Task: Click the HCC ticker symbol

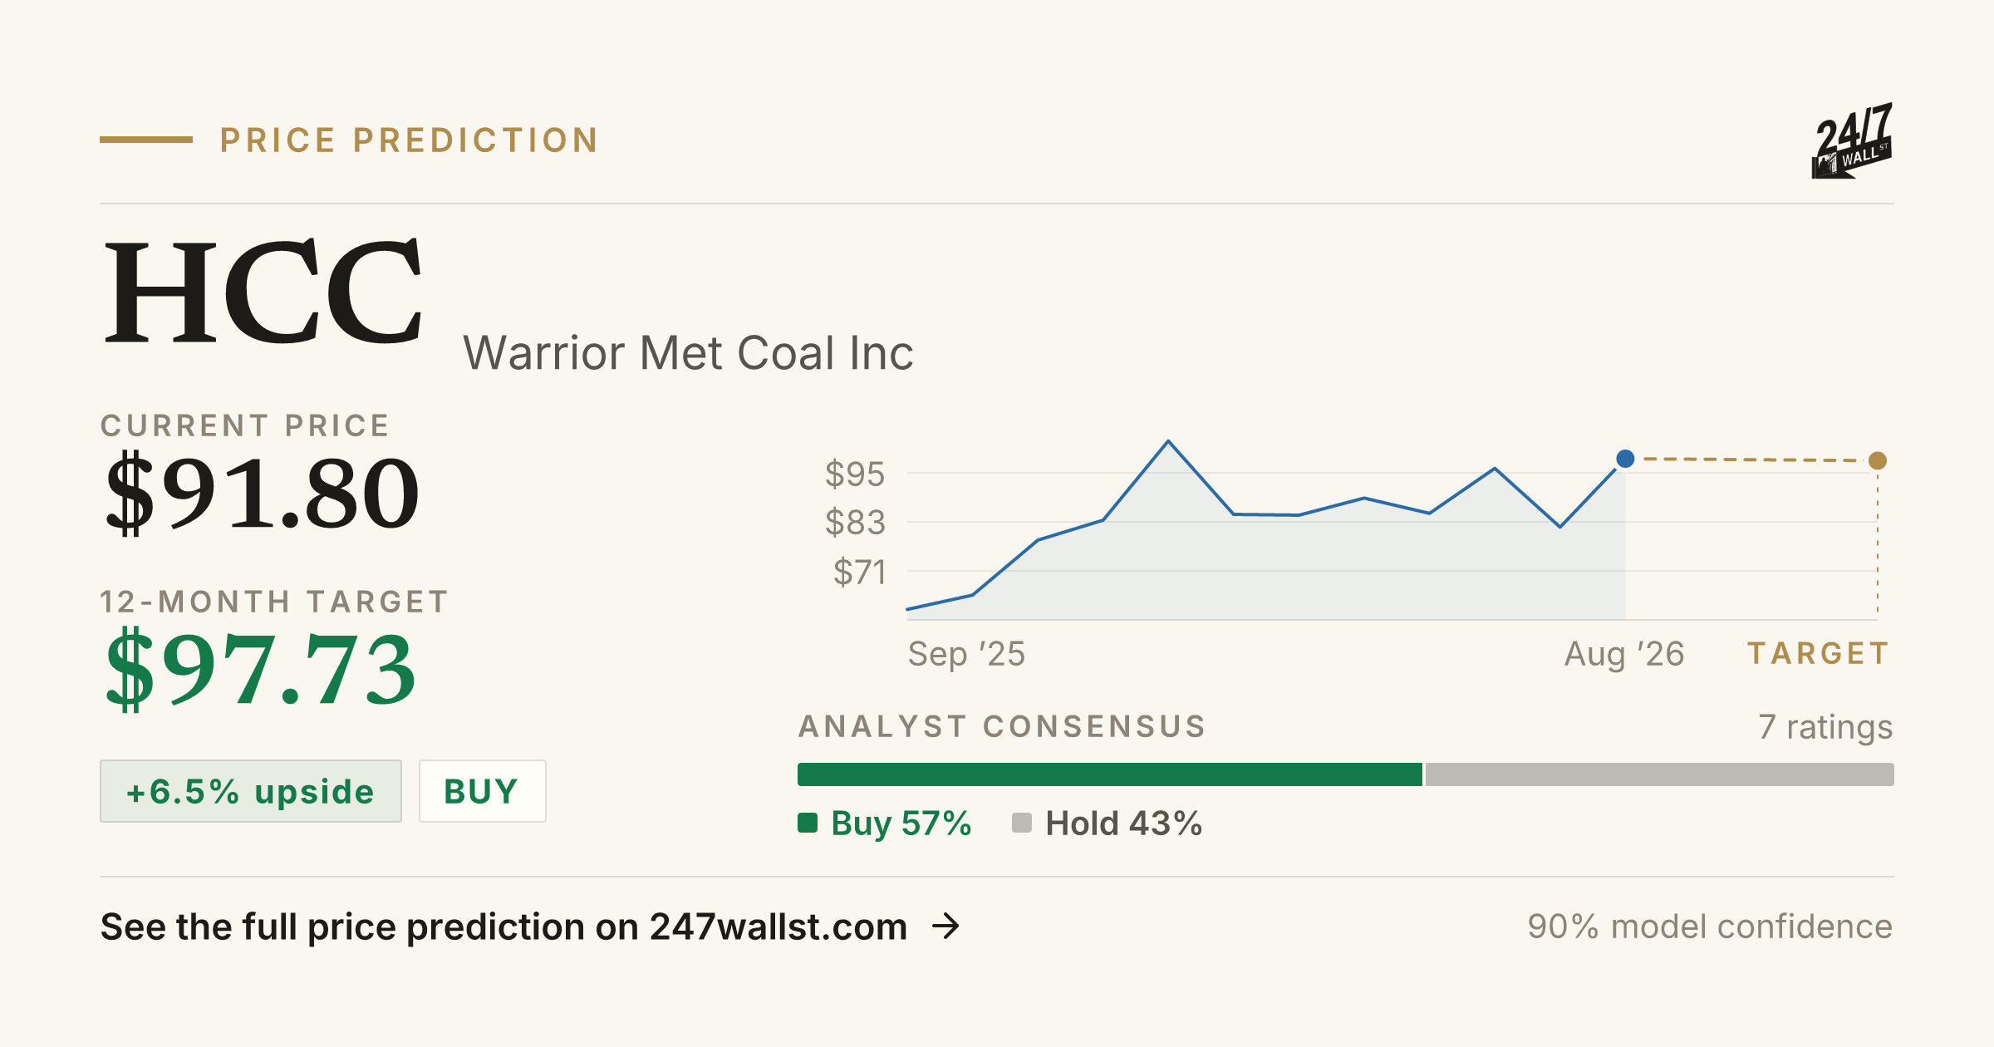Action: click(x=263, y=291)
